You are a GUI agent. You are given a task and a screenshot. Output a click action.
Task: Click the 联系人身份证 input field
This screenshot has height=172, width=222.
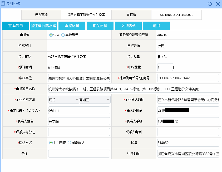click(x=79, y=132)
